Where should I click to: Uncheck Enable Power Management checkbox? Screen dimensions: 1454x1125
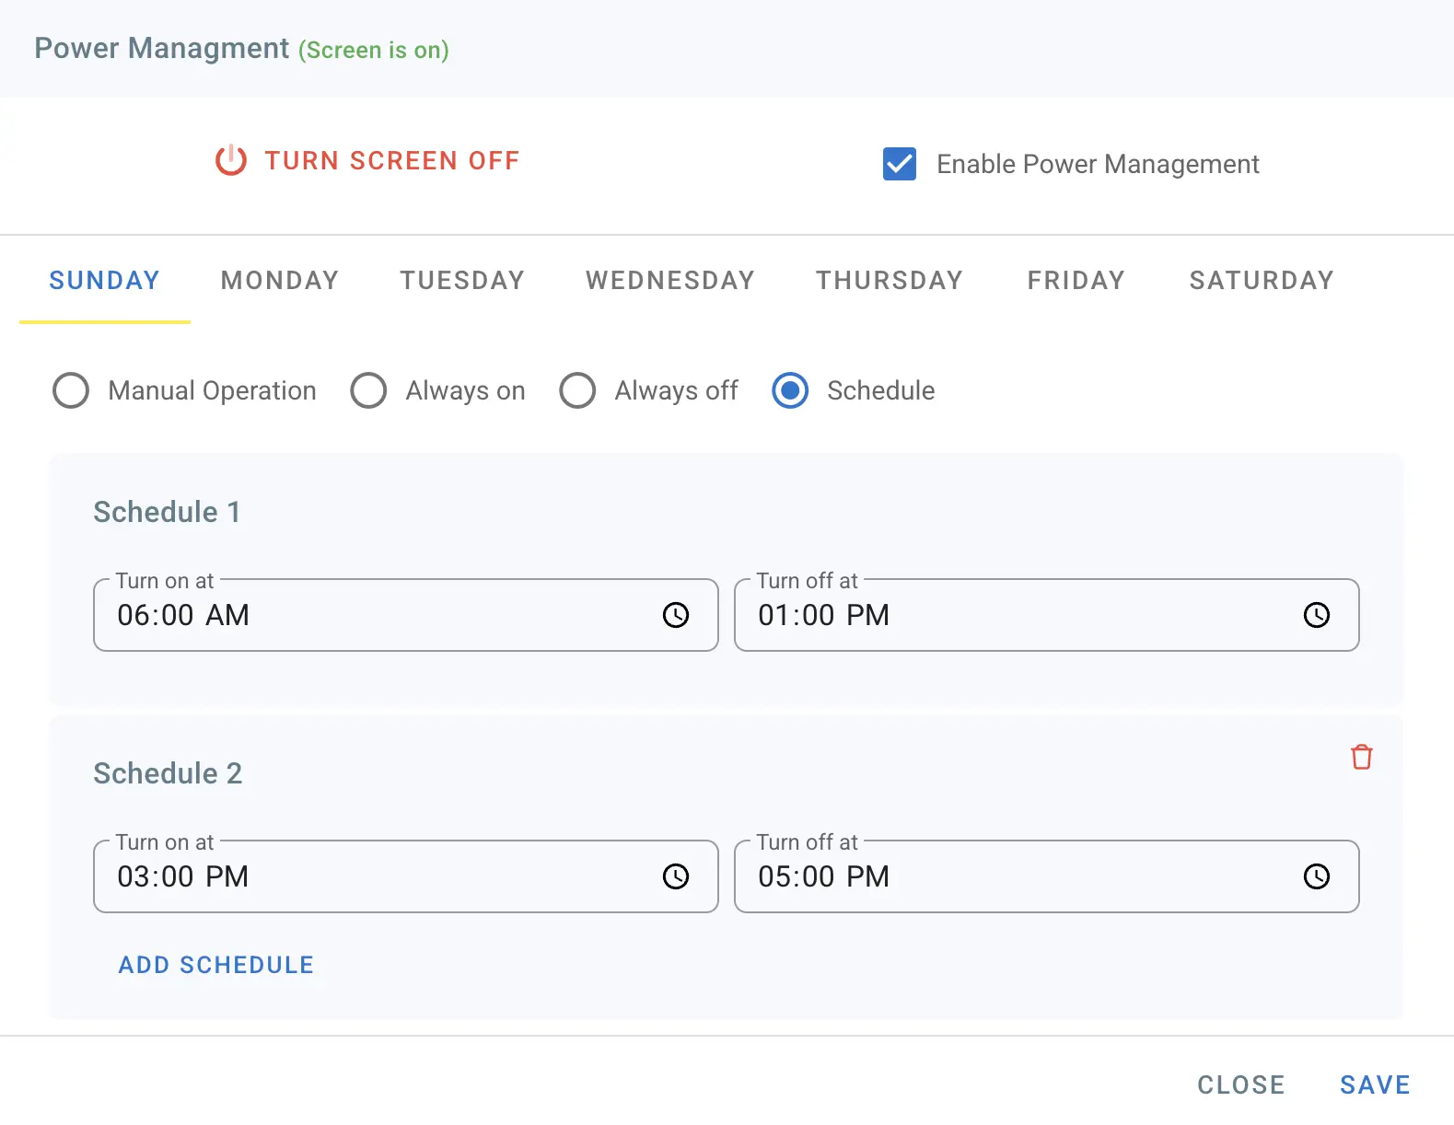pyautogui.click(x=899, y=164)
